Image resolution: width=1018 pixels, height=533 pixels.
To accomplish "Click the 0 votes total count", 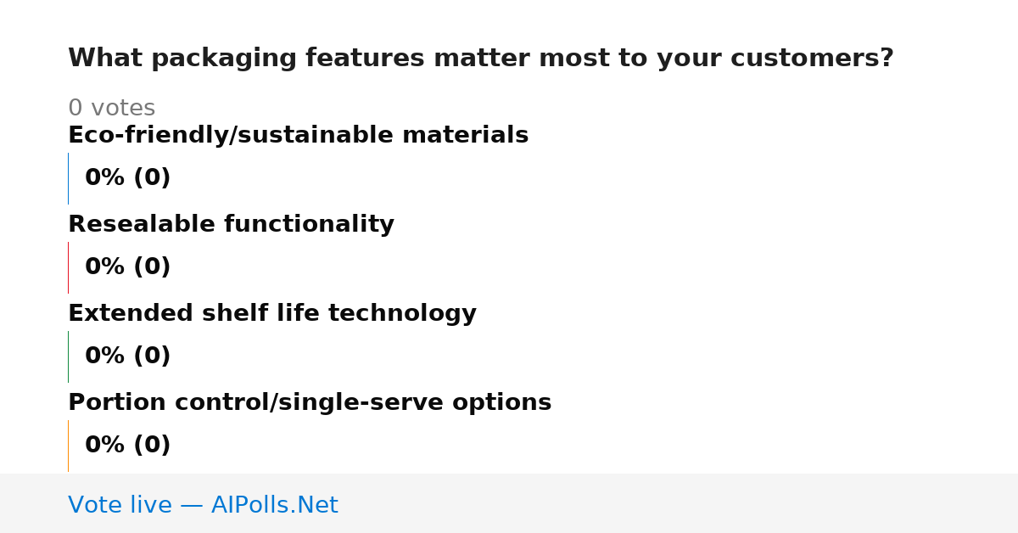I will [x=111, y=109].
